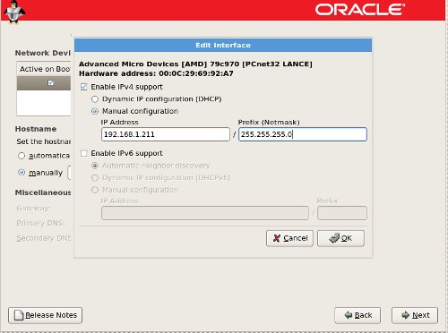Select Automatic neighbor discovery radio button
Screen dimensions: 448x333
coord(95,166)
